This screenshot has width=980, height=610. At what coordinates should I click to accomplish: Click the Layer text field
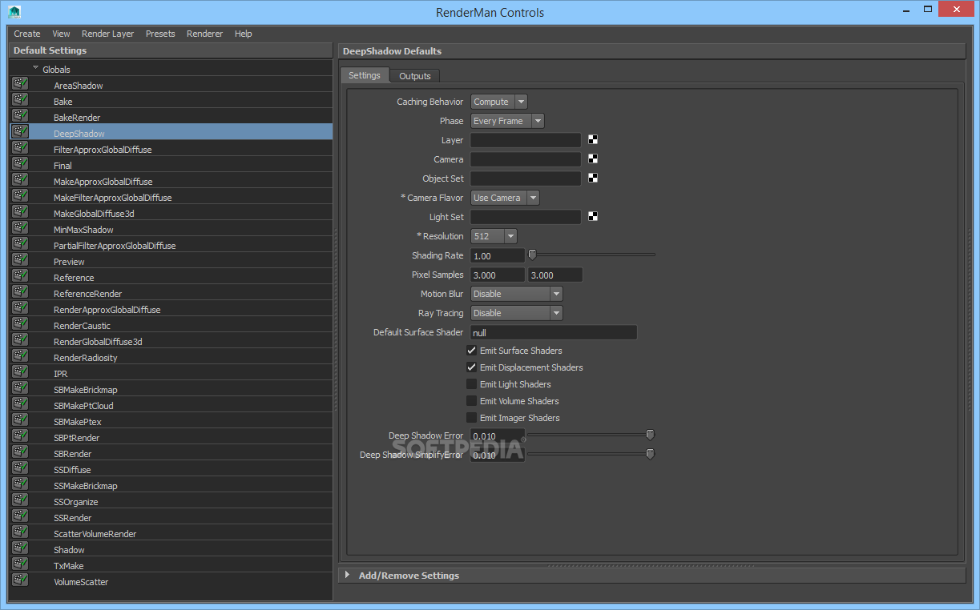[x=526, y=140]
